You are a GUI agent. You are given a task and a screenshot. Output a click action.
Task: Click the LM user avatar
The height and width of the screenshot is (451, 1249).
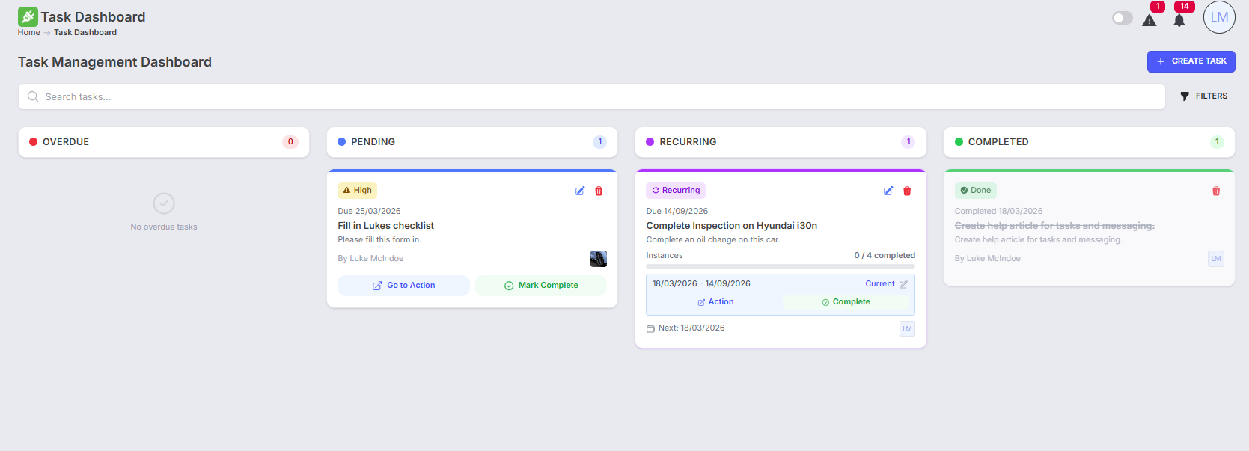1219,17
